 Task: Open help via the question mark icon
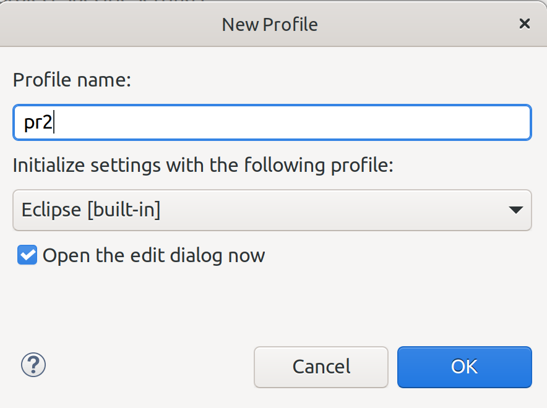[x=33, y=365]
